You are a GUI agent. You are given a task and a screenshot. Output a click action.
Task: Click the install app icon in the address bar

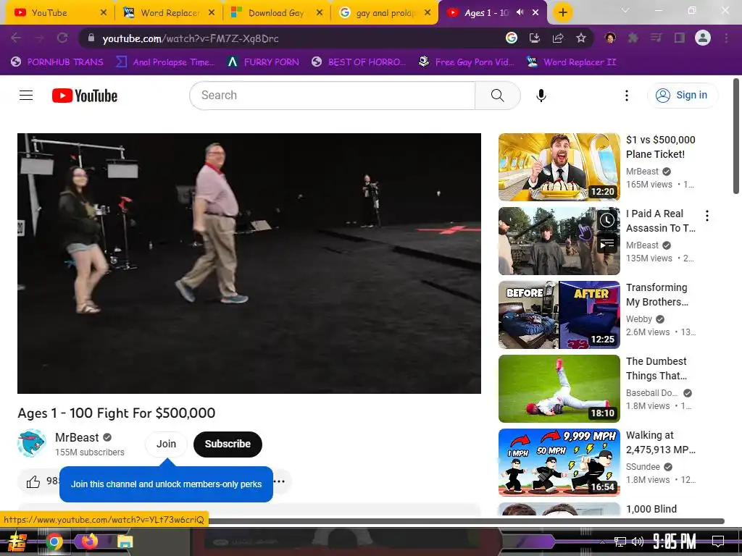click(x=534, y=38)
